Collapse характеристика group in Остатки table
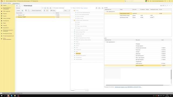Screen dimensions: 173x97 [x=105, y=12]
